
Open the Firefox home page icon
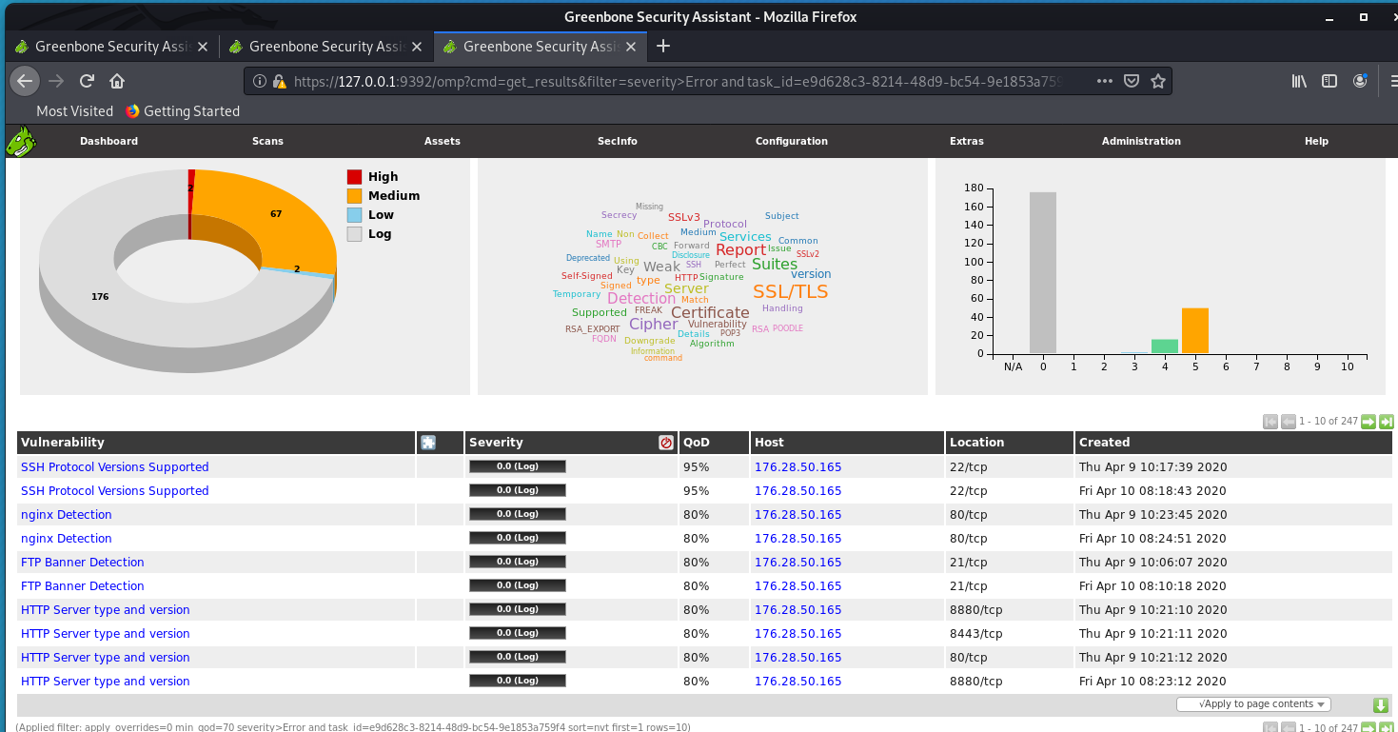[117, 81]
